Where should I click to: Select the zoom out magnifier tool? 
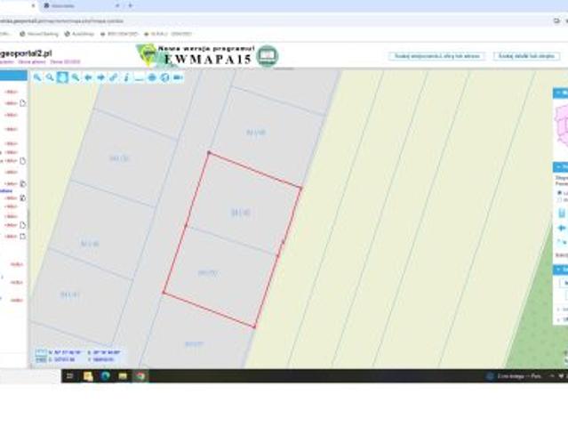coord(50,77)
